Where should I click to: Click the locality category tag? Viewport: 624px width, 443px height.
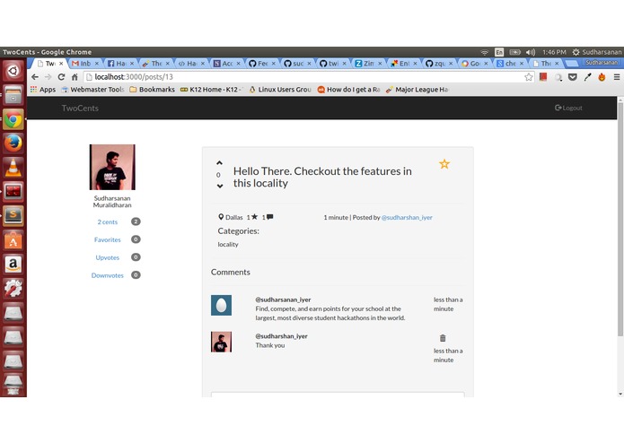pyautogui.click(x=228, y=244)
